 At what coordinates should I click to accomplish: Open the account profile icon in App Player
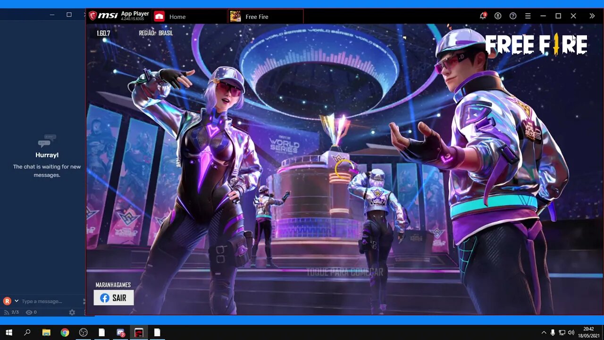(x=498, y=16)
